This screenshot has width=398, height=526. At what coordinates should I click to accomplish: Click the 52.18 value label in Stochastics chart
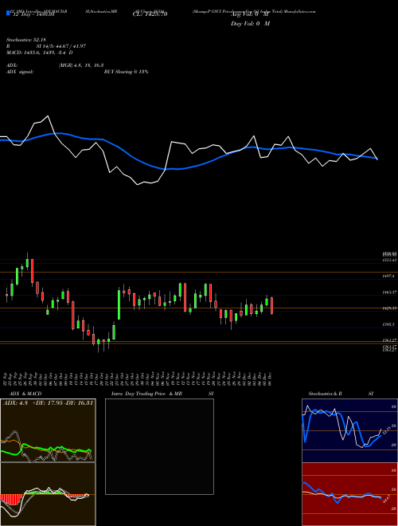tap(388, 429)
